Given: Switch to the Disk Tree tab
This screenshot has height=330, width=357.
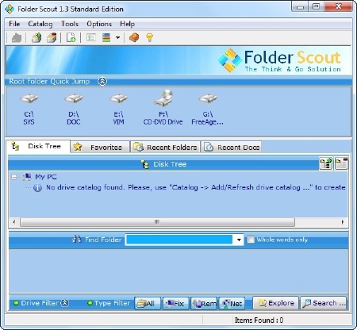Looking at the screenshot, I should point(37,146).
